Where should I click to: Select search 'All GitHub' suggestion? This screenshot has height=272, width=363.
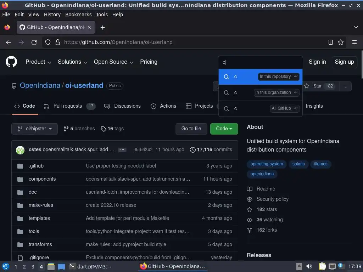coord(261,108)
